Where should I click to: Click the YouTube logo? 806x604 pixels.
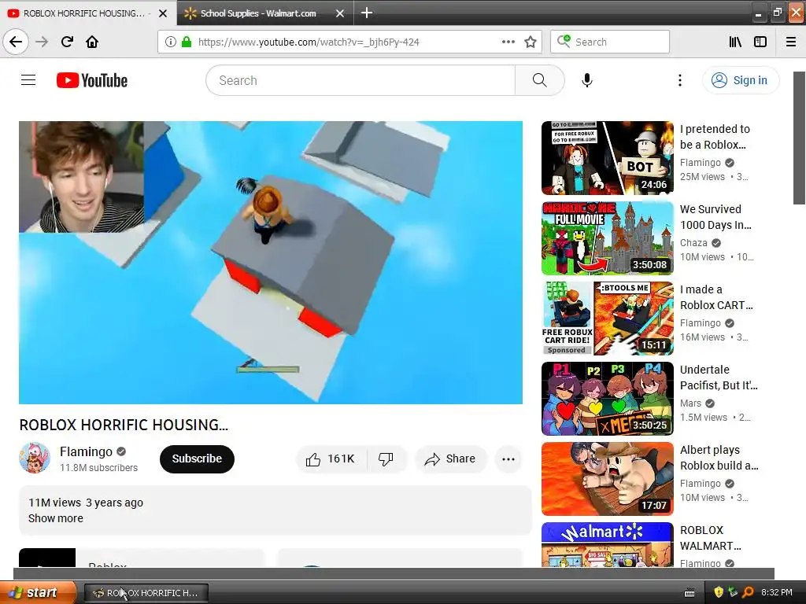pos(92,80)
